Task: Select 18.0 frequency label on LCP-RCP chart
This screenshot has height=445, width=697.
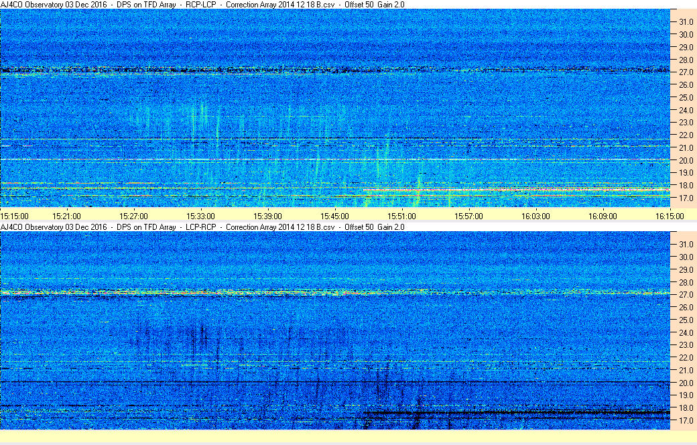Action: (x=686, y=408)
